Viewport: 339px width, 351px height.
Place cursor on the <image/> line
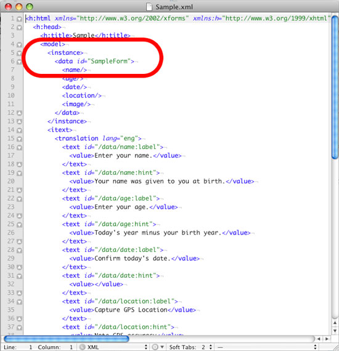[x=76, y=104]
